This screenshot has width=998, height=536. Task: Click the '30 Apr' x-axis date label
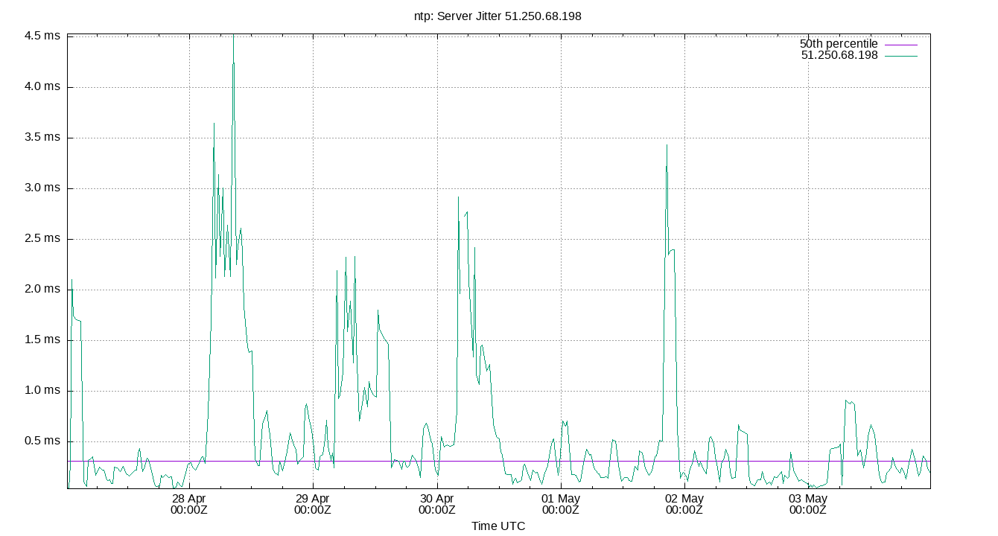(436, 498)
